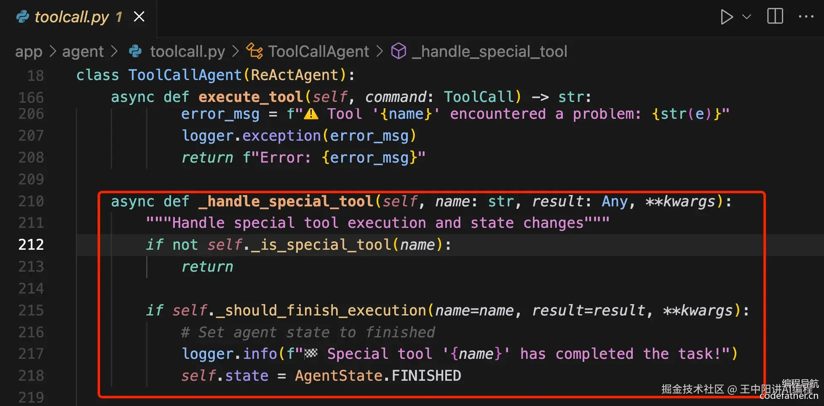Click the Python file icon in breadcrumb
Image resolution: width=824 pixels, height=406 pixels.
click(x=135, y=52)
